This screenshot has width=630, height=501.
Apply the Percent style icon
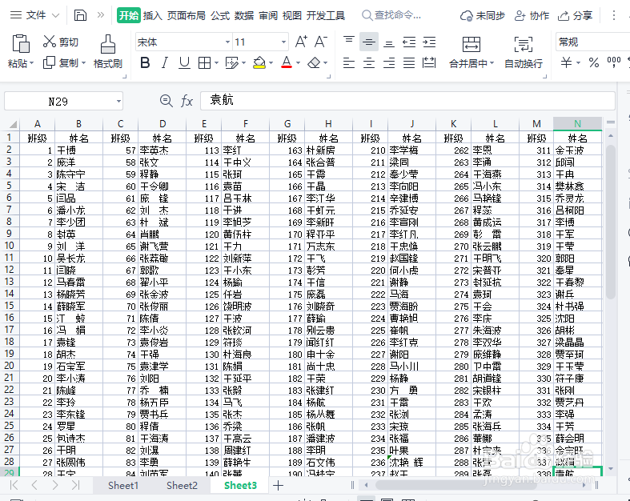pyautogui.click(x=593, y=62)
